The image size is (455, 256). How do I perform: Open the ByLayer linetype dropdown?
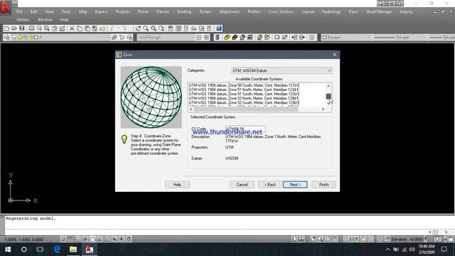click(400, 38)
